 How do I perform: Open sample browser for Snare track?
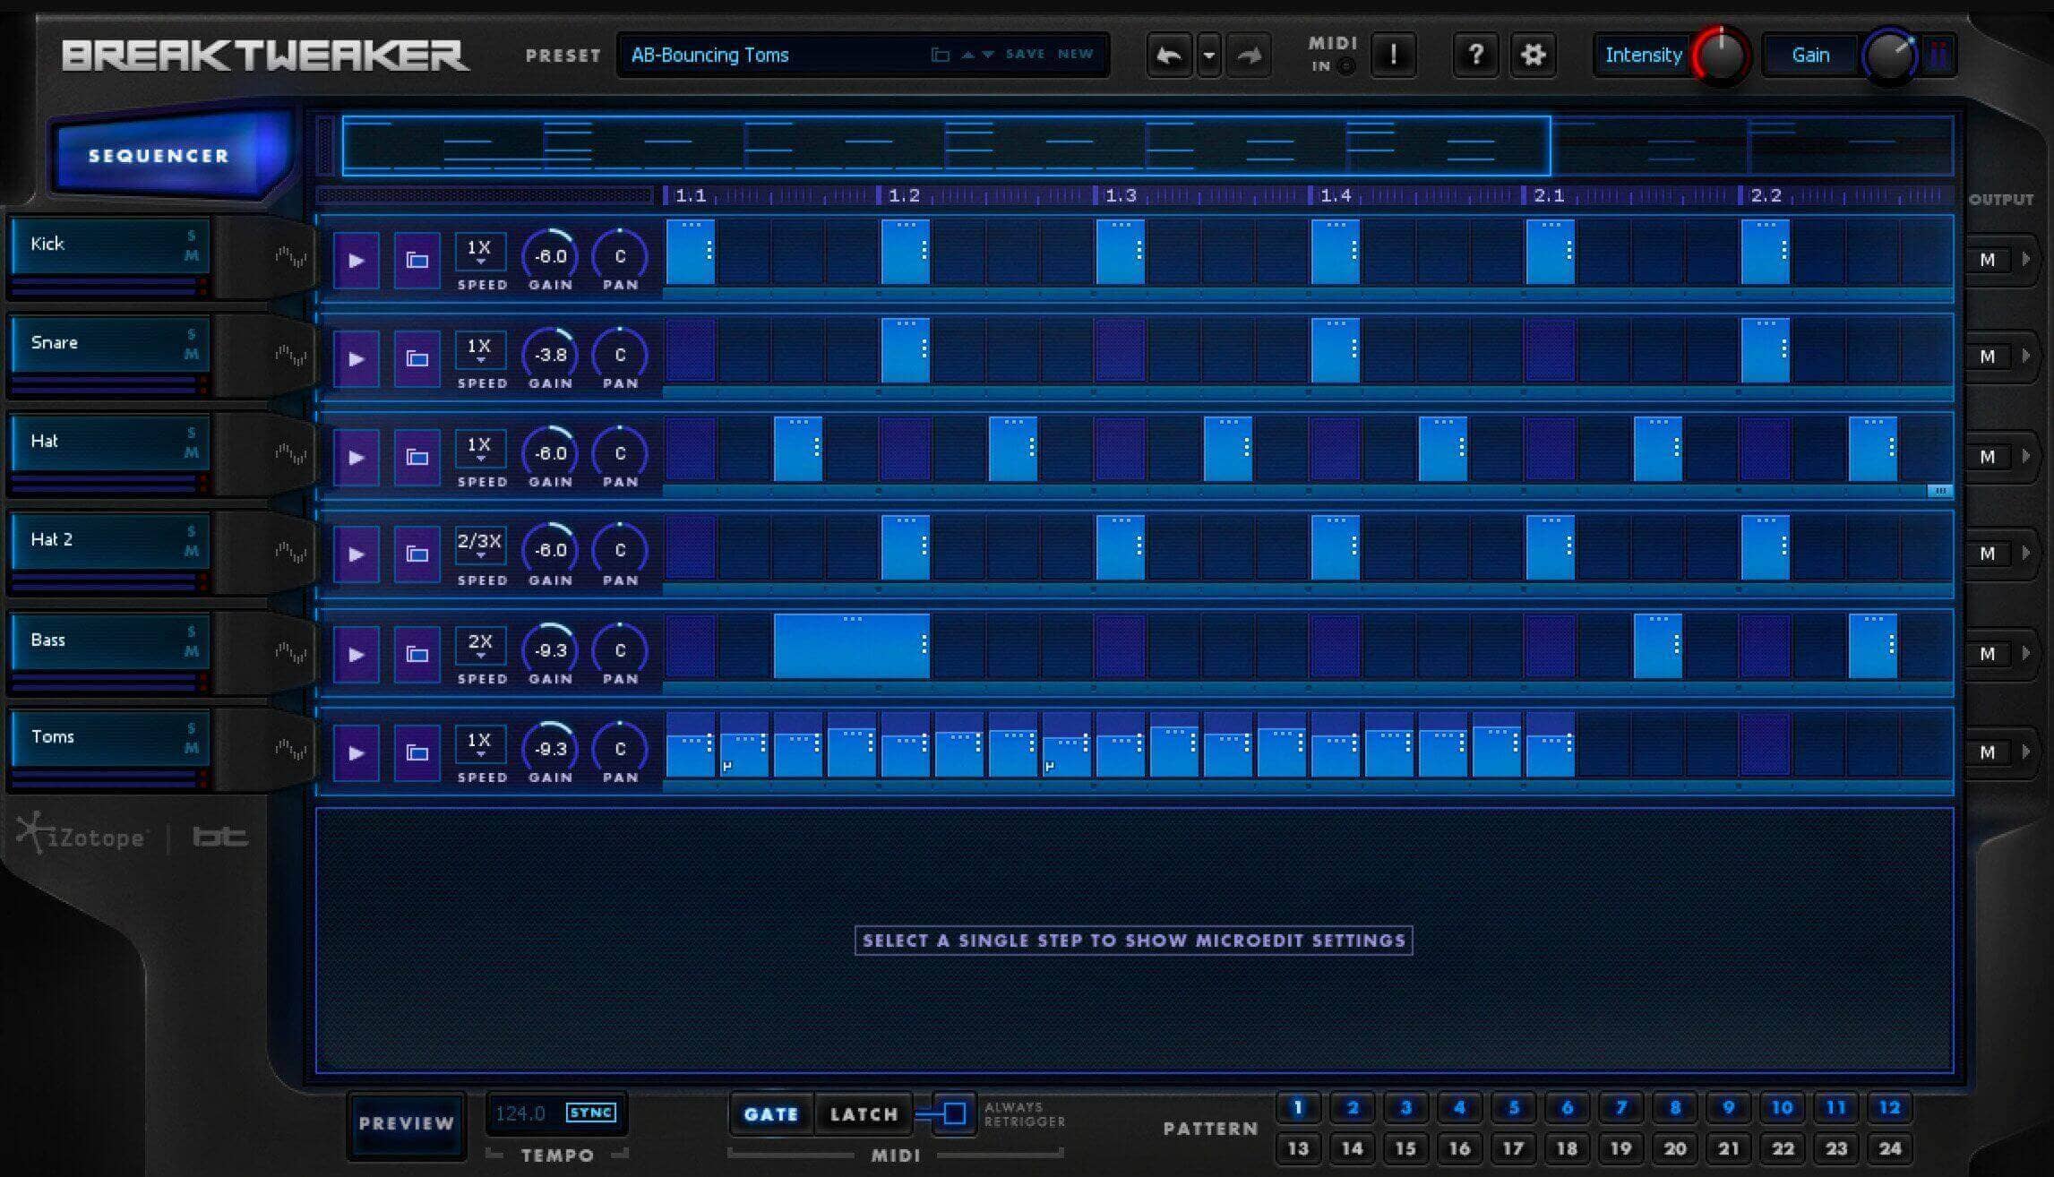[x=417, y=359]
